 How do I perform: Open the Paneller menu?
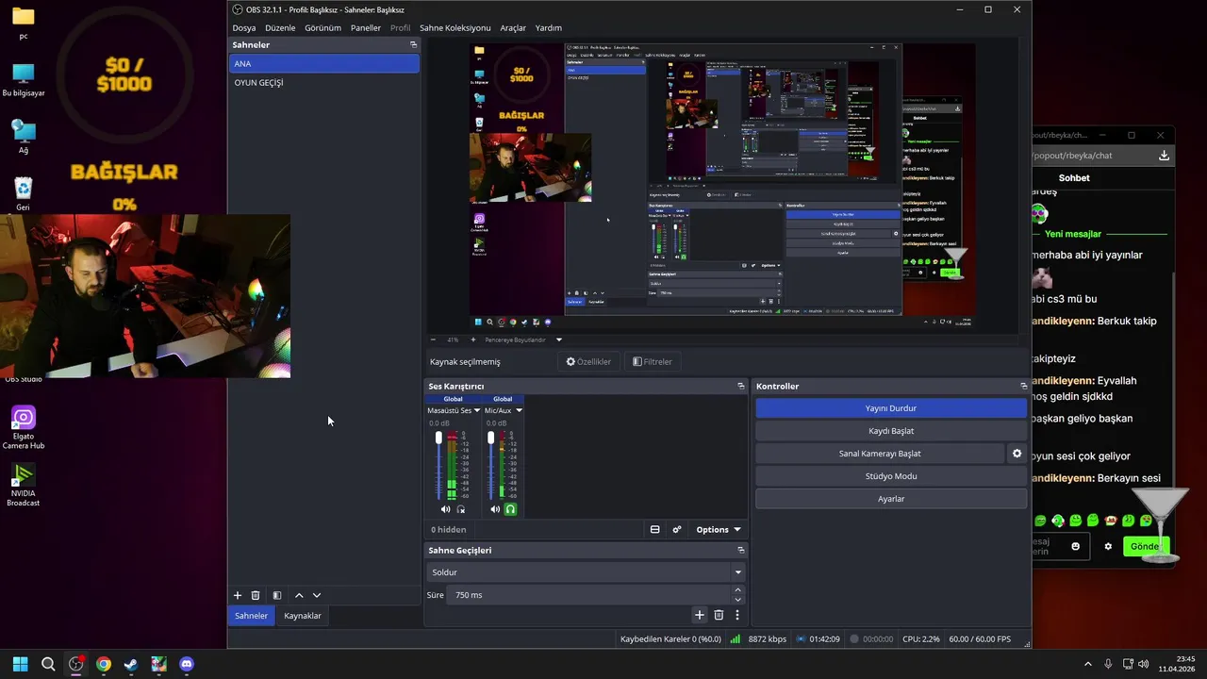[x=366, y=28]
